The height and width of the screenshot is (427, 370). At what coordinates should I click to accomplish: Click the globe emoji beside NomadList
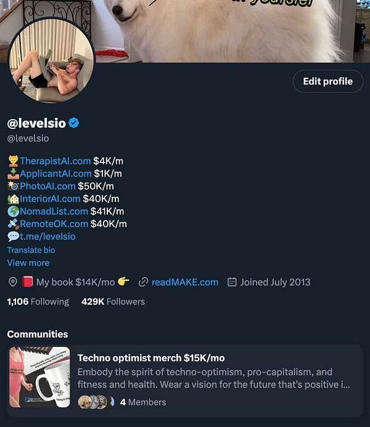[14, 211]
